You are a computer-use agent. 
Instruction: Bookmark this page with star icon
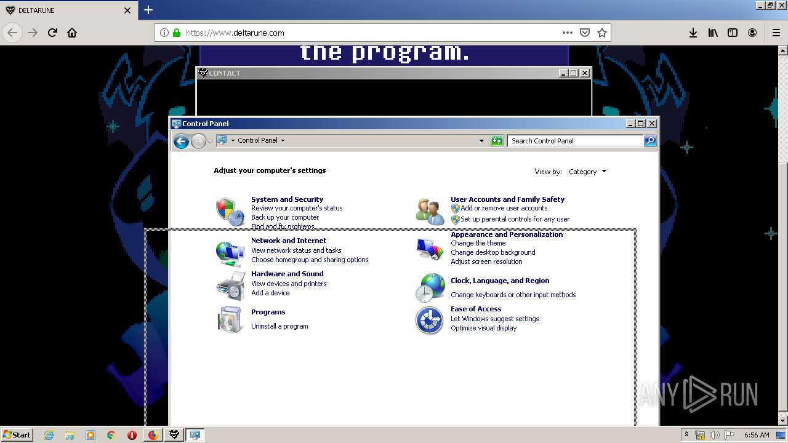coord(602,33)
